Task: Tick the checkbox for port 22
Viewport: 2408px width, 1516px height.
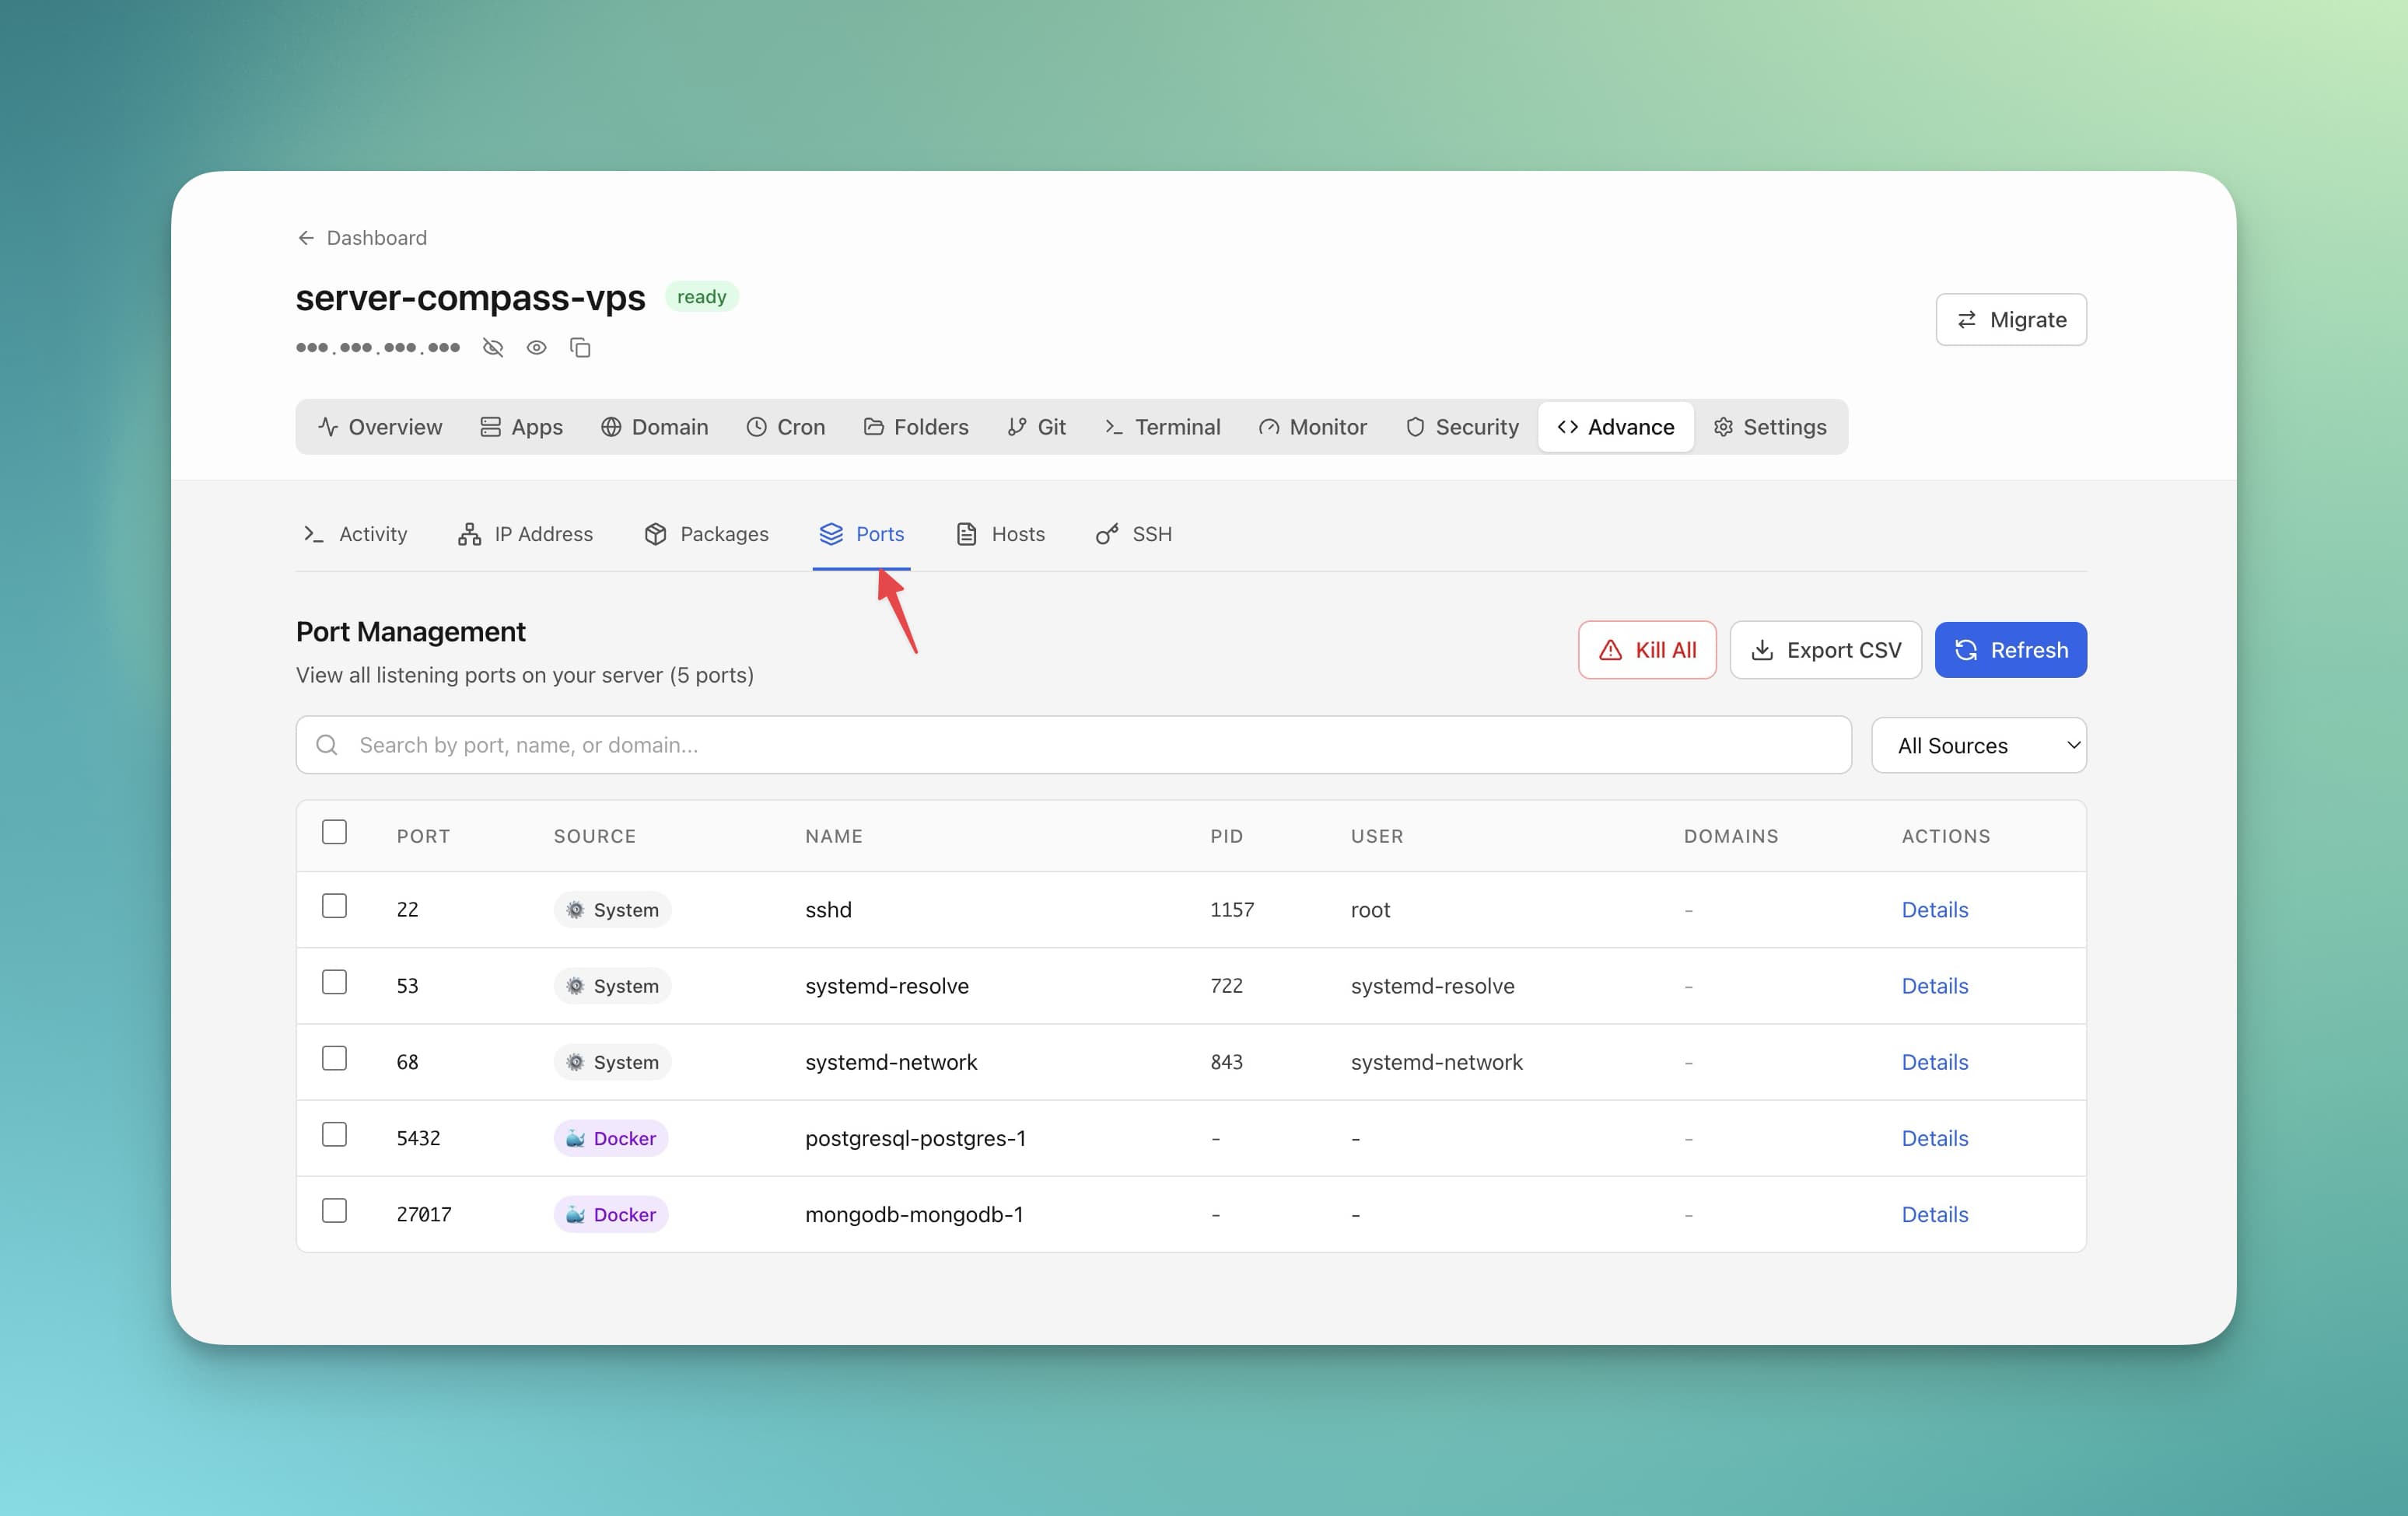Action: click(334, 906)
